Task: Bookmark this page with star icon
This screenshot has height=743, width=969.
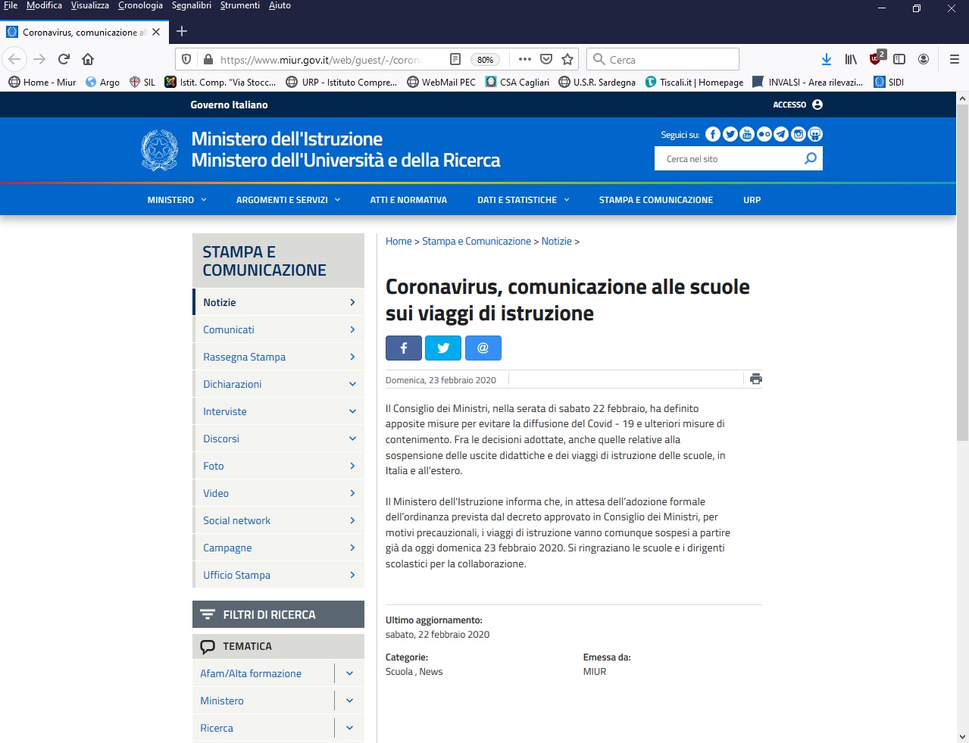Action: coord(567,59)
